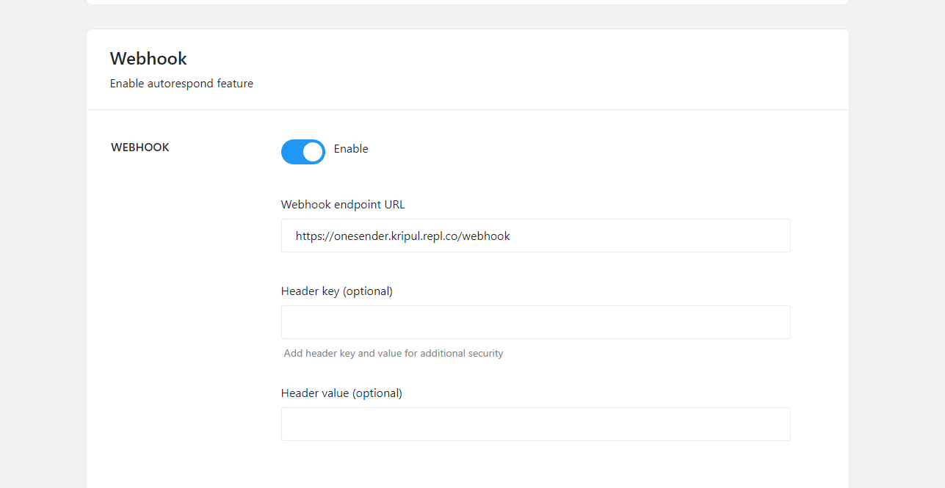Click the "Header value (optional)" label
945x488 pixels.
point(341,393)
